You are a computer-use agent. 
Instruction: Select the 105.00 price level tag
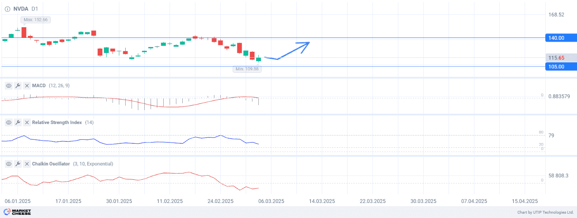coord(560,67)
